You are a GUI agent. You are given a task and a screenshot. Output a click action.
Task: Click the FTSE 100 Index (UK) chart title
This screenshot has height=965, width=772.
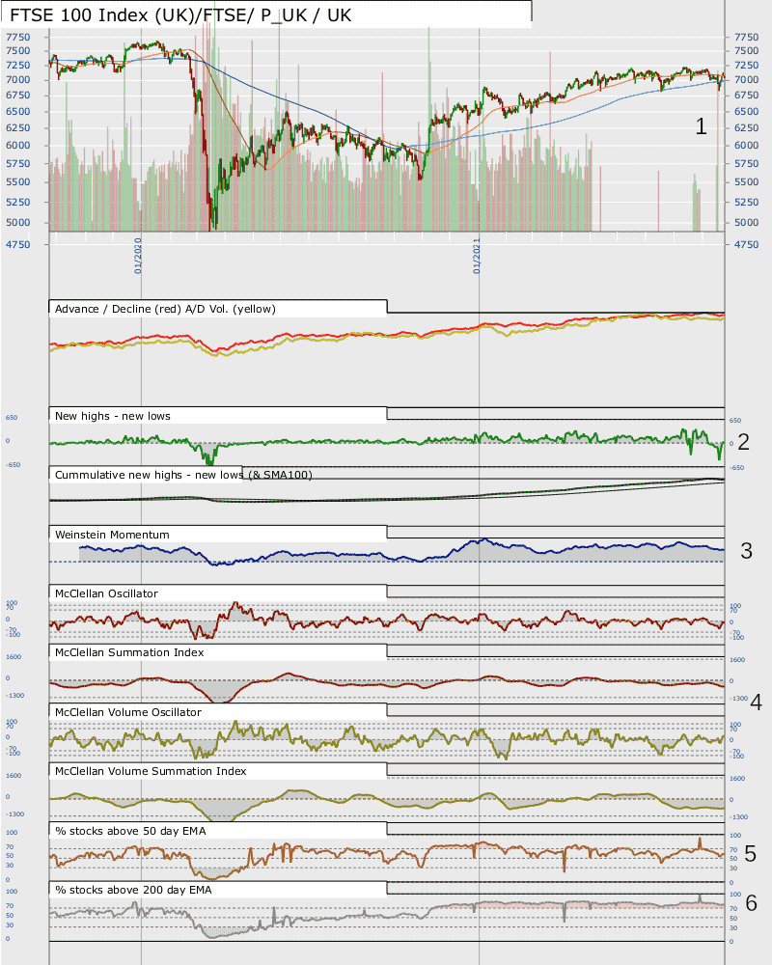180,15
